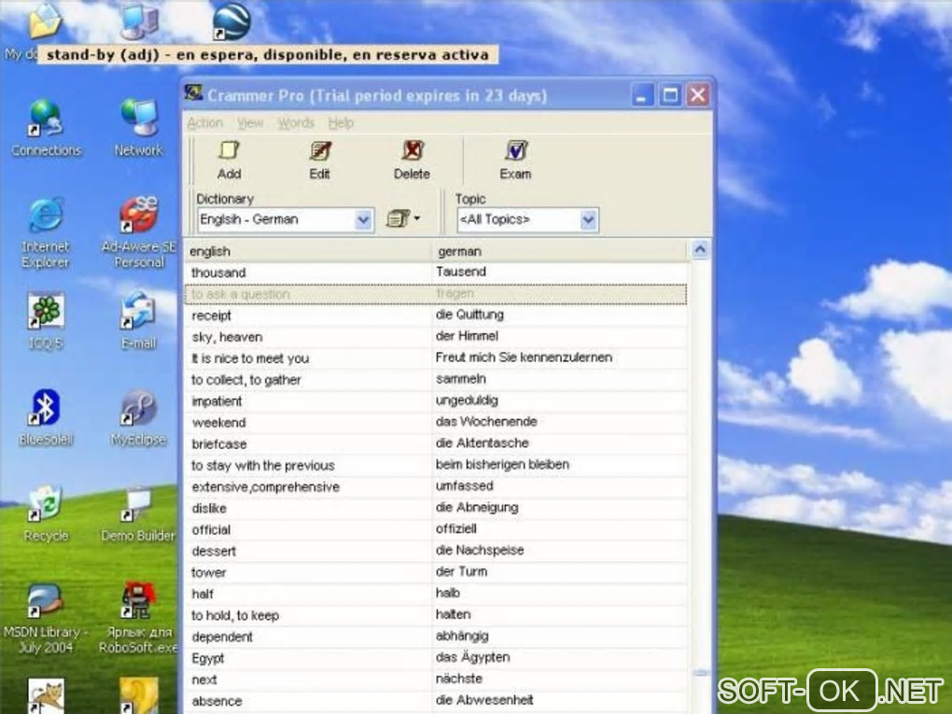Screen dimensions: 952x714
Task: Launch MyEclipse desktop shortcut
Action: [x=138, y=418]
